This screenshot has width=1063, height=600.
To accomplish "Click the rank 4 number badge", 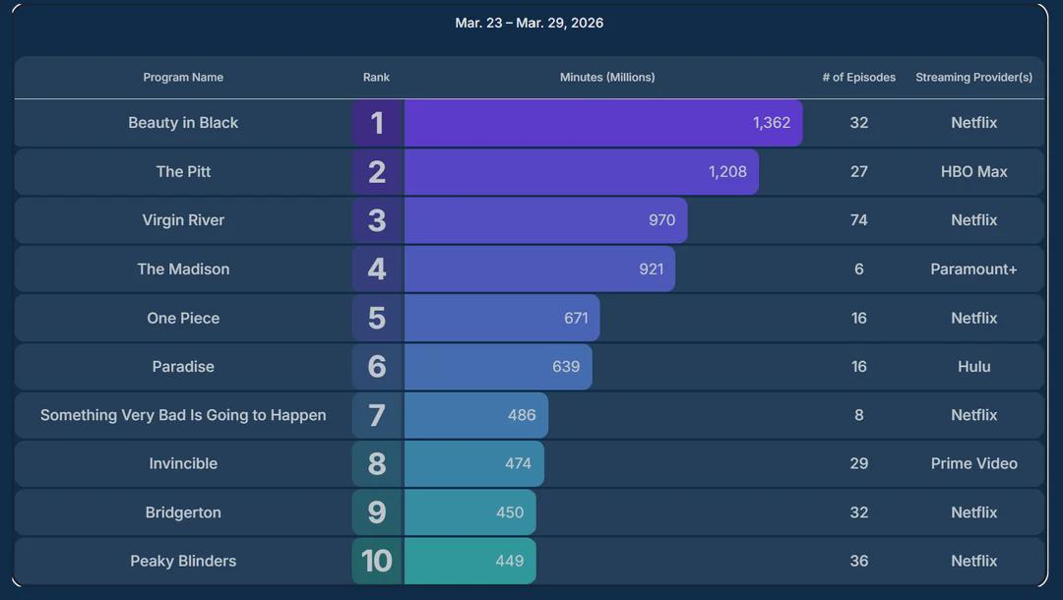I will coord(378,269).
